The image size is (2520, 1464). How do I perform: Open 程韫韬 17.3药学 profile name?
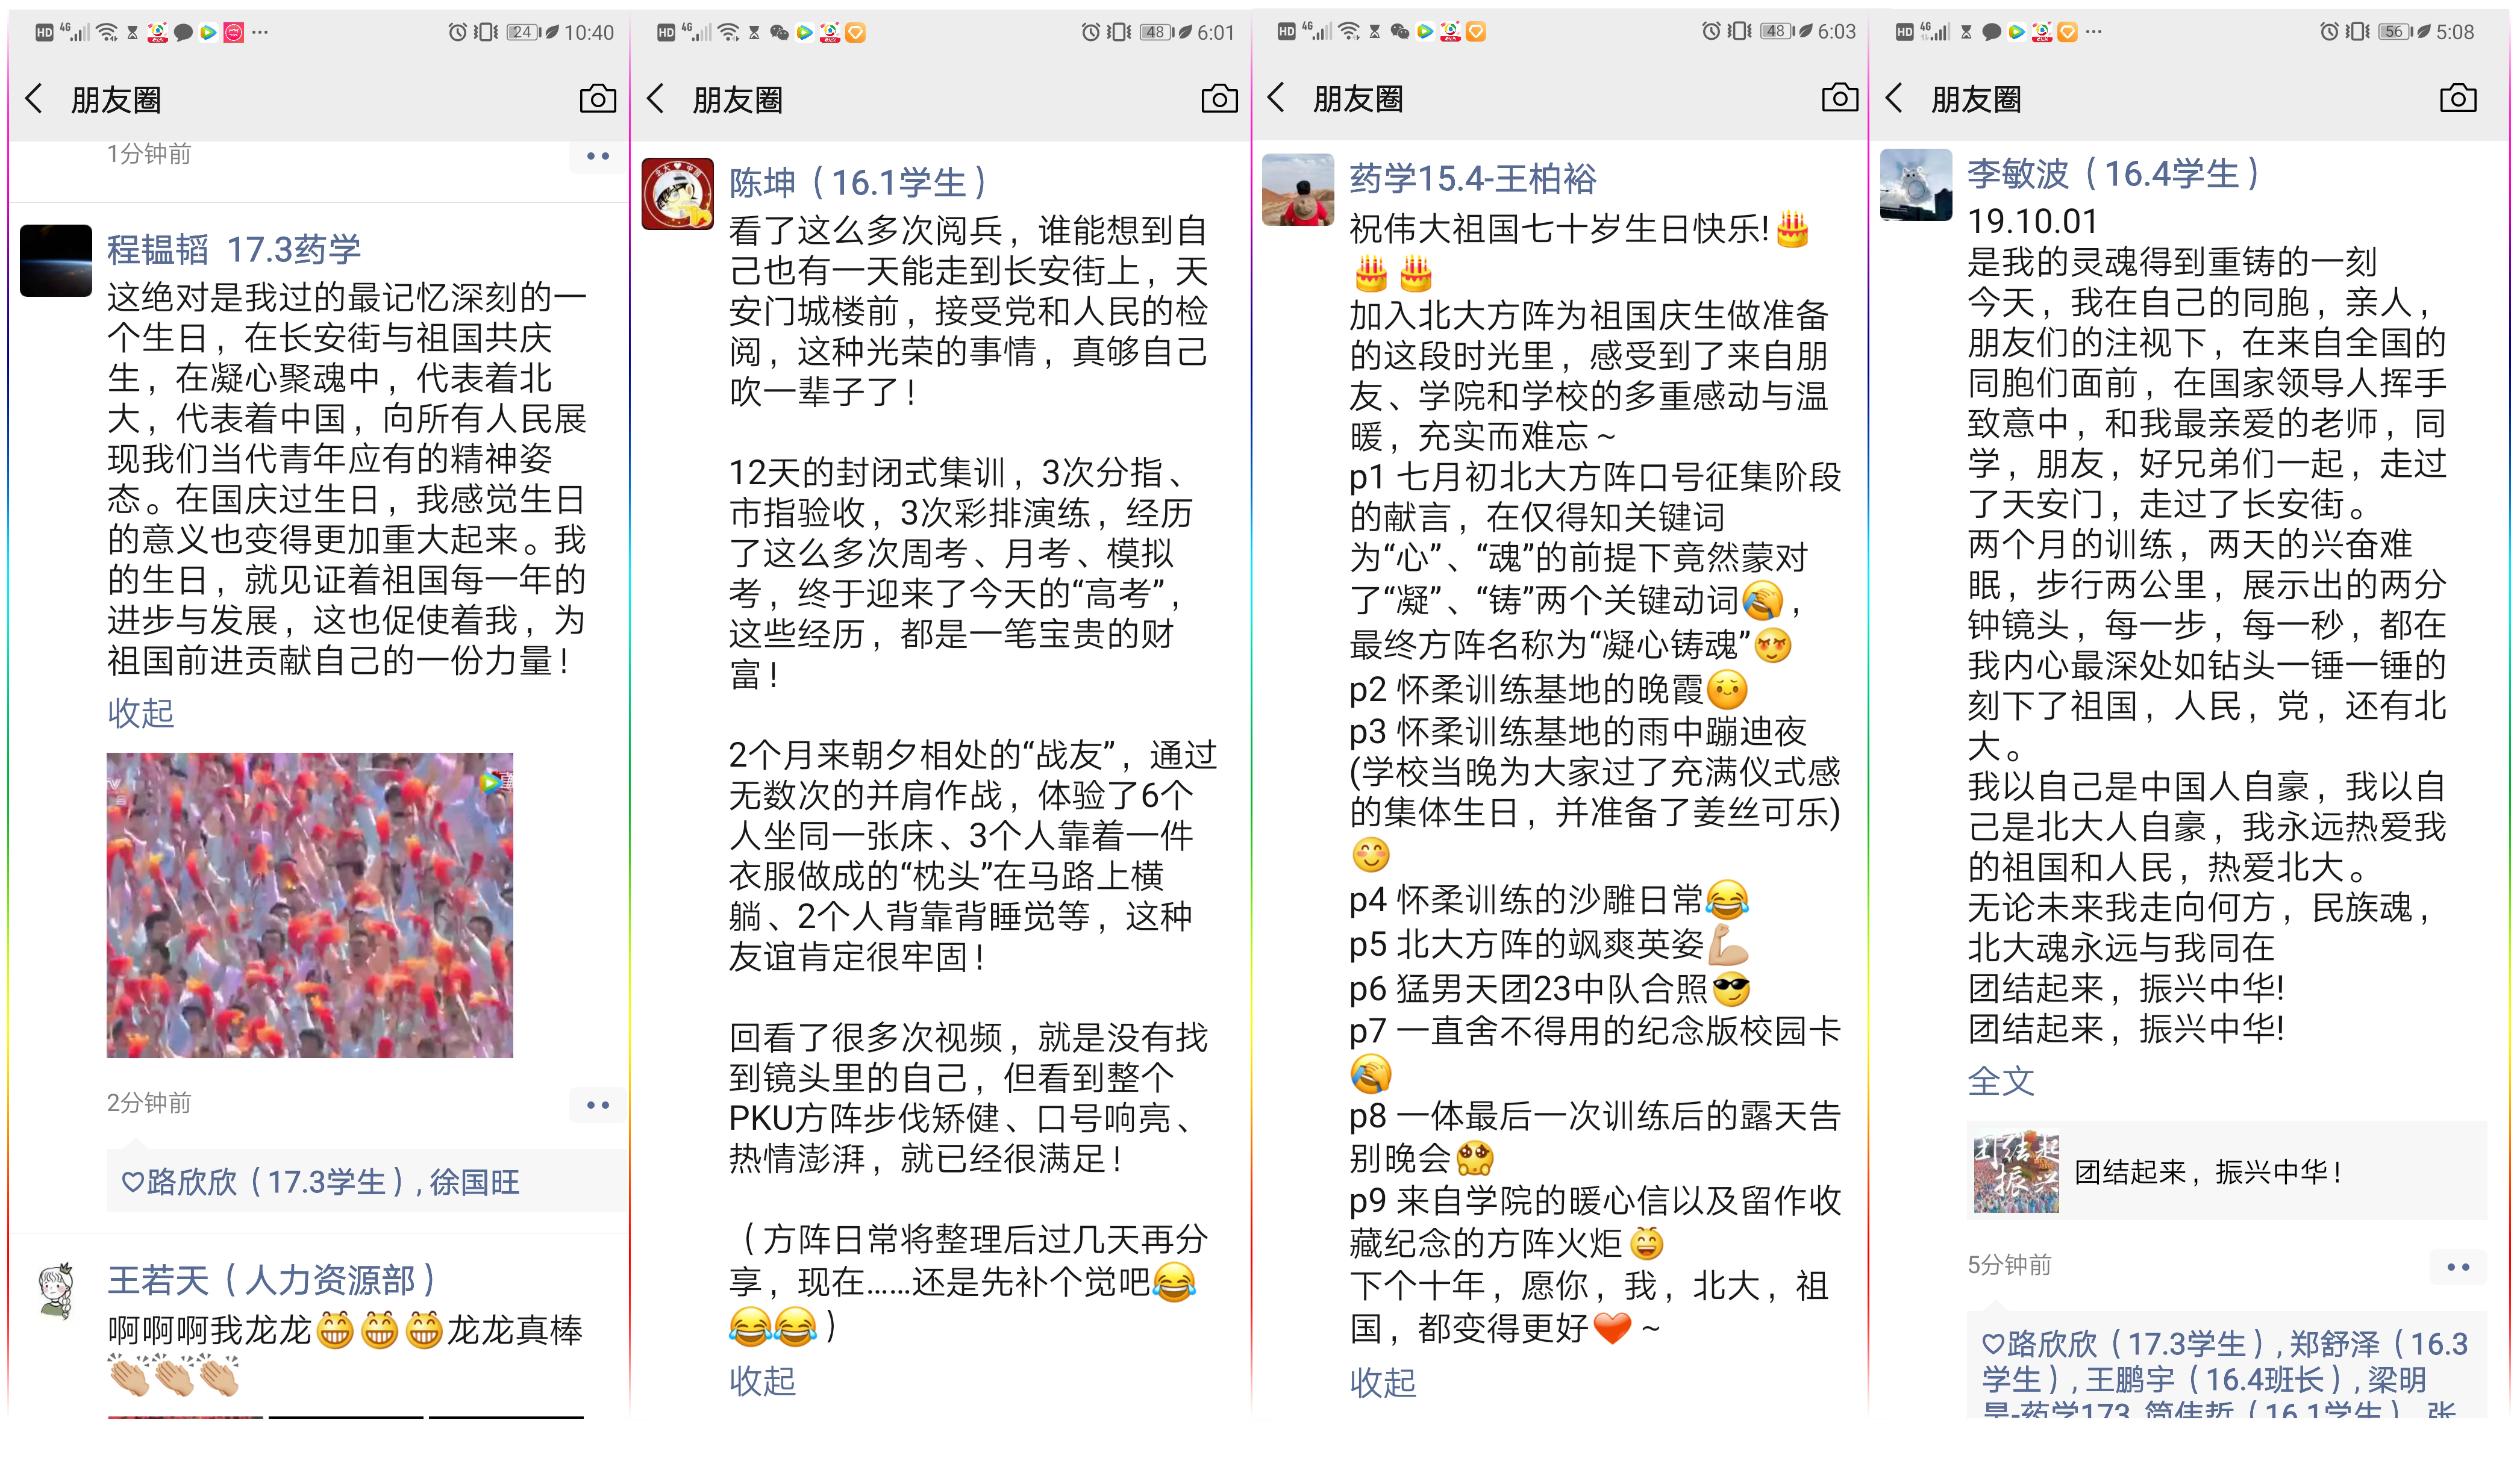point(234,249)
